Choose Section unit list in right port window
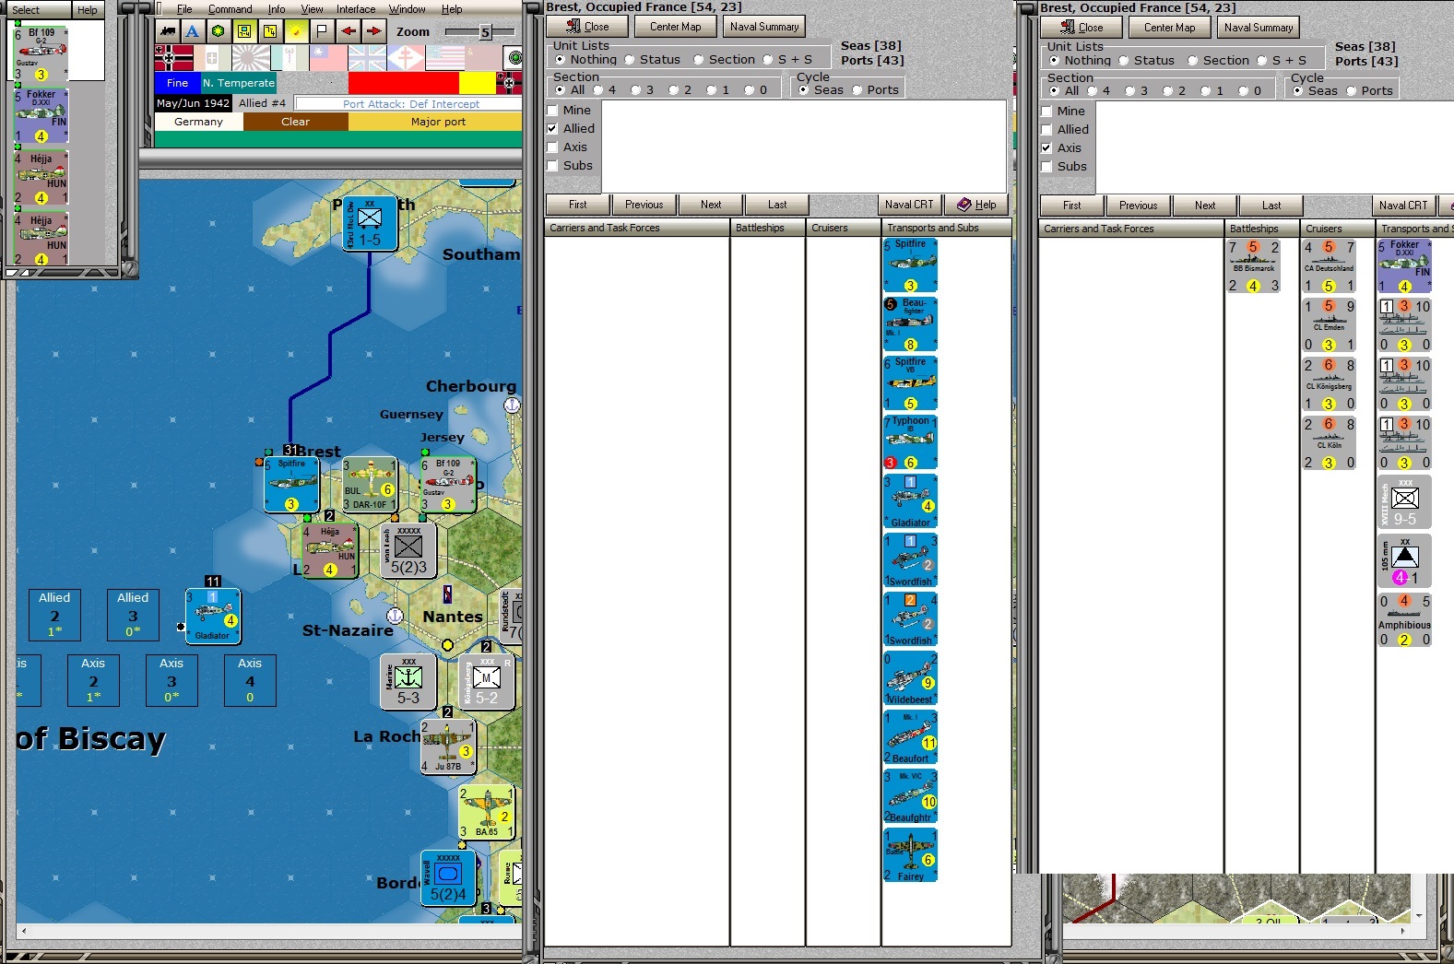The height and width of the screenshot is (964, 1454). point(1192,61)
